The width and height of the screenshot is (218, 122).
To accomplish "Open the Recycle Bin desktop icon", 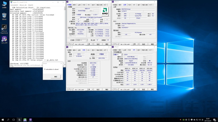I will pyautogui.click(x=4, y=16).
